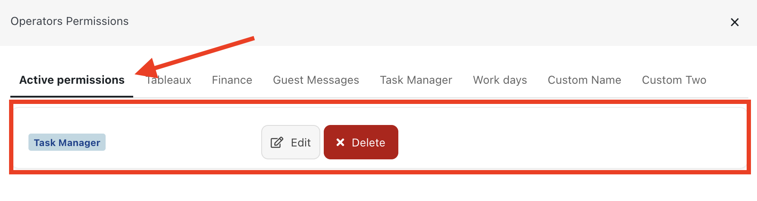Open the Finance tab
This screenshot has height=201, width=757.
(x=232, y=80)
